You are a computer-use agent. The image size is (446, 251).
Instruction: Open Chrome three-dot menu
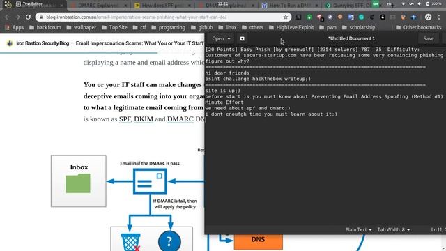(439, 17)
